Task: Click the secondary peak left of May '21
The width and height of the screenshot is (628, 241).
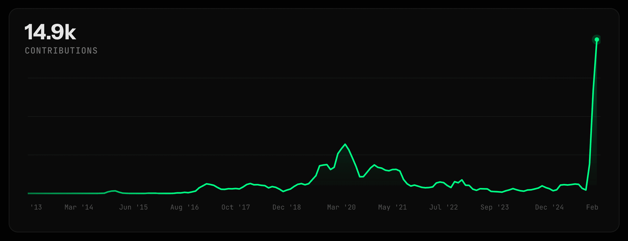Action: click(x=374, y=165)
